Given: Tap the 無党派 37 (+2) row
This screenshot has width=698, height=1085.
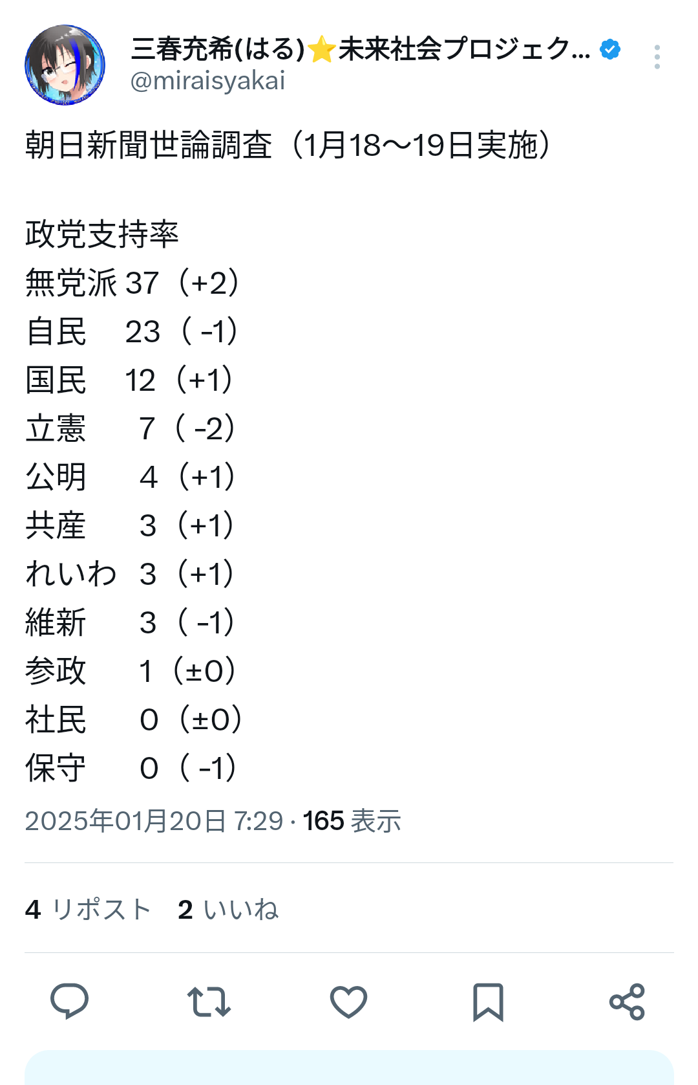Looking at the screenshot, I should (x=132, y=283).
